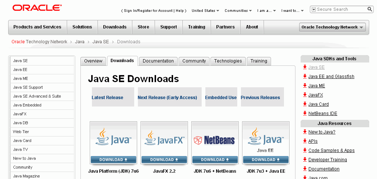Click the red arrow icon beside NetBeans IDE

[305, 113]
